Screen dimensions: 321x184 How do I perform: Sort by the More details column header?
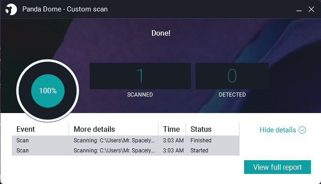click(94, 129)
